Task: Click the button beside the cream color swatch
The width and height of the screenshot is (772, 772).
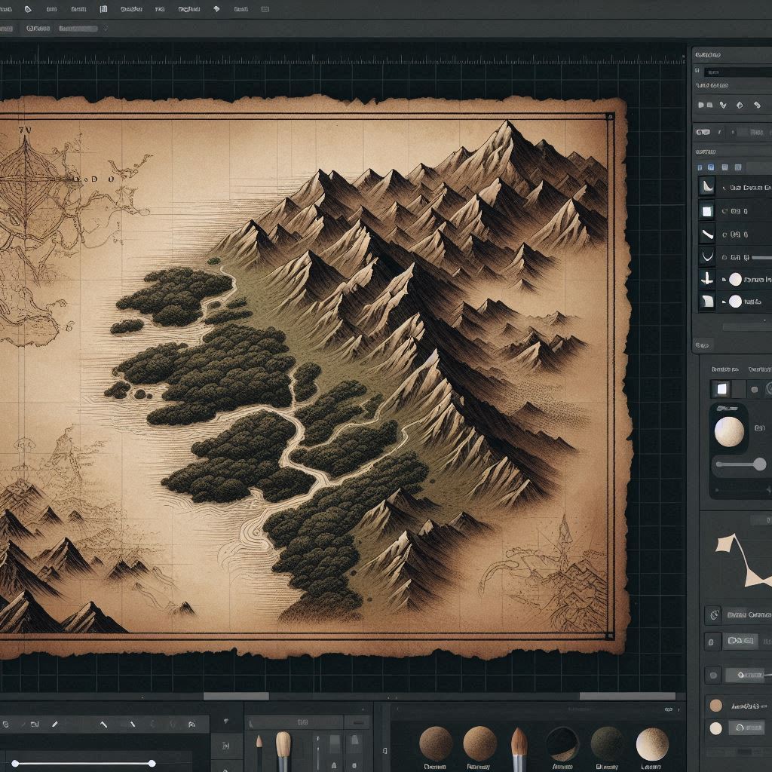Action: [747, 728]
